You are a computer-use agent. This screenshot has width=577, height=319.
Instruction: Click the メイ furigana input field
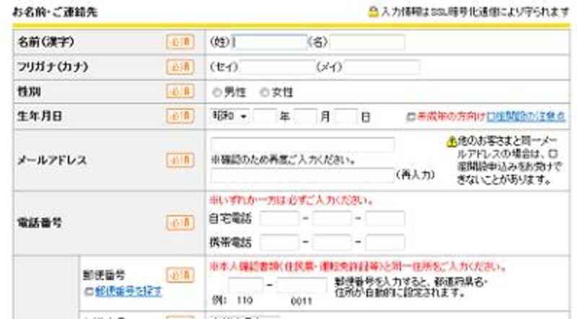[x=382, y=67]
